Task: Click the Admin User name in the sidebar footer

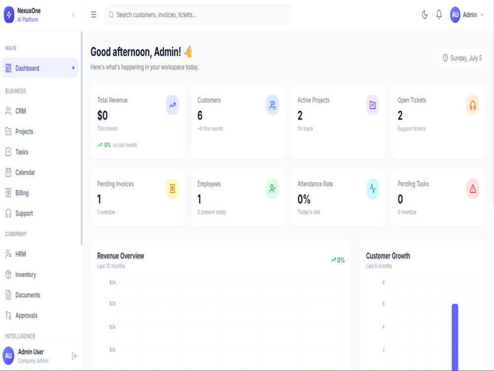Action: [x=31, y=352]
